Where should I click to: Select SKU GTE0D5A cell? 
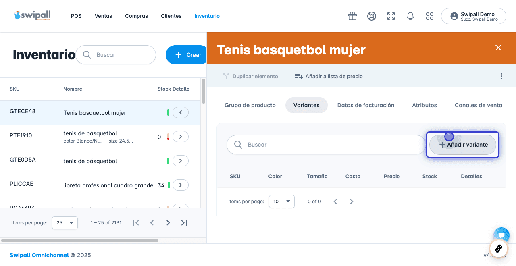[x=23, y=160]
